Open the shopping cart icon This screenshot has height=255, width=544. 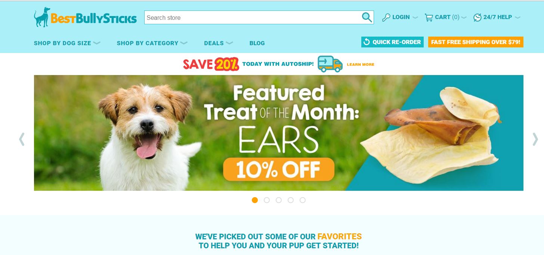pos(429,17)
